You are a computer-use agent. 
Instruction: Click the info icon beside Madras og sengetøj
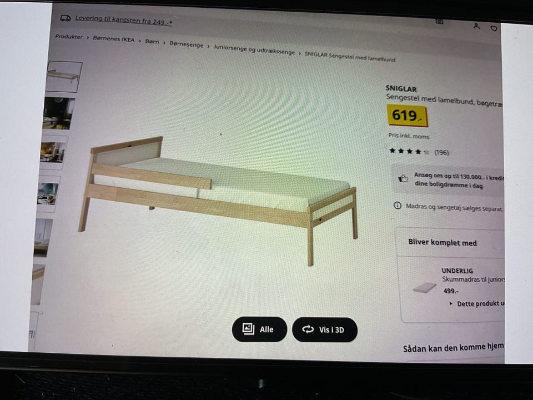point(397,206)
